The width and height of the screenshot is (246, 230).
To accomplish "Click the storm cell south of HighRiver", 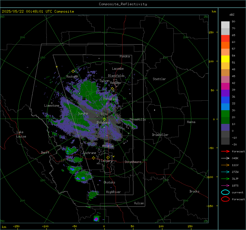I will coord(93,194).
